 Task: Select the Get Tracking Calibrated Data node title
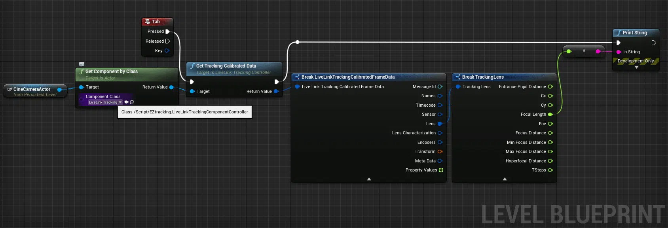pos(226,66)
